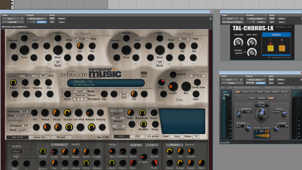
Task: Click ZebraCM copy preset settings icon
Action: coord(34,22)
